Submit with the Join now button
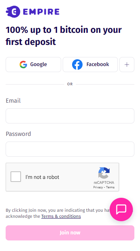Screen dimensions: 140x251 coord(70,233)
